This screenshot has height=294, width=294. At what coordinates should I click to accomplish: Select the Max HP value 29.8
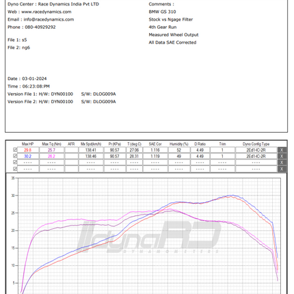pos(28,150)
